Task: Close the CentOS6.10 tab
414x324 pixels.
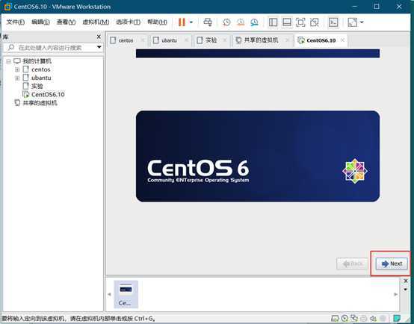Action: tap(342, 40)
